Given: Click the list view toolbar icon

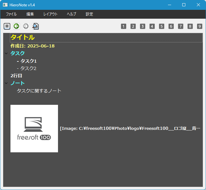Looking at the screenshot, I should tap(7, 26).
